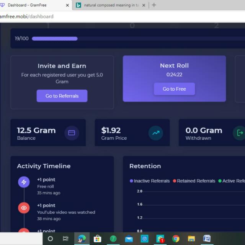This screenshot has width=245, height=245.
Task: Switch to the natural composed meaning tab
Action: (111, 5)
